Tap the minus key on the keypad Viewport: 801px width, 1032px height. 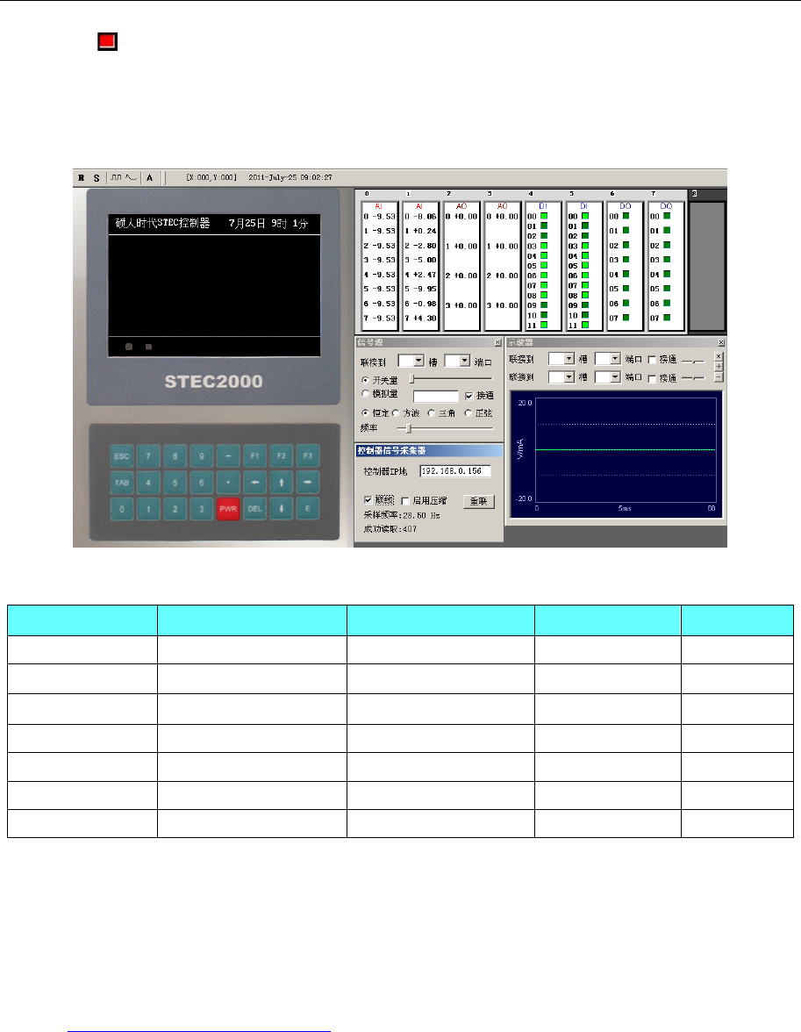click(228, 456)
